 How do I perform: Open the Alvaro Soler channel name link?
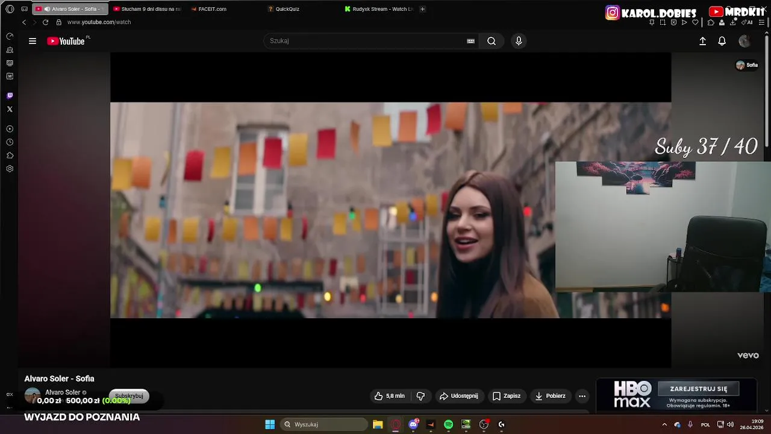63,392
